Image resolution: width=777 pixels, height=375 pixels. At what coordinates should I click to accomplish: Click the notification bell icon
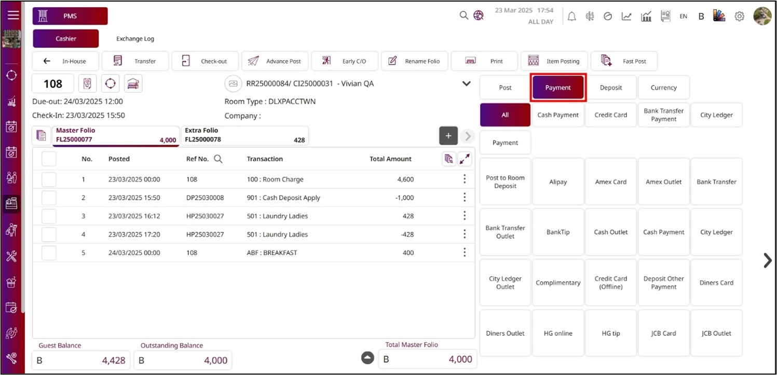(571, 16)
